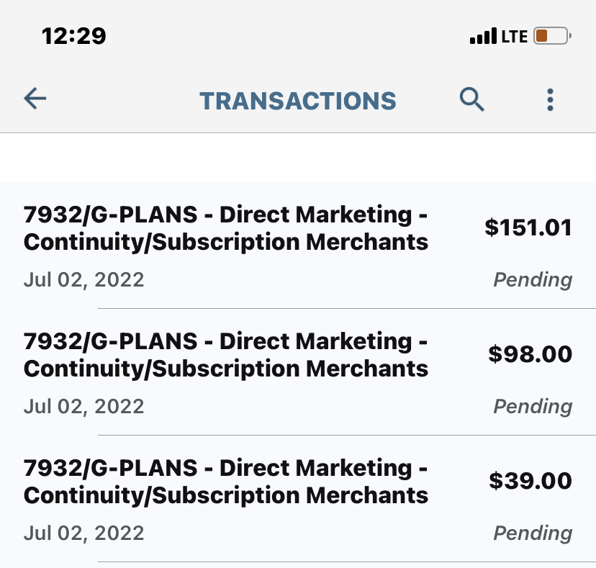Tap the Jul 02, 2022 date on first transaction
596x568 pixels.
[x=83, y=280]
